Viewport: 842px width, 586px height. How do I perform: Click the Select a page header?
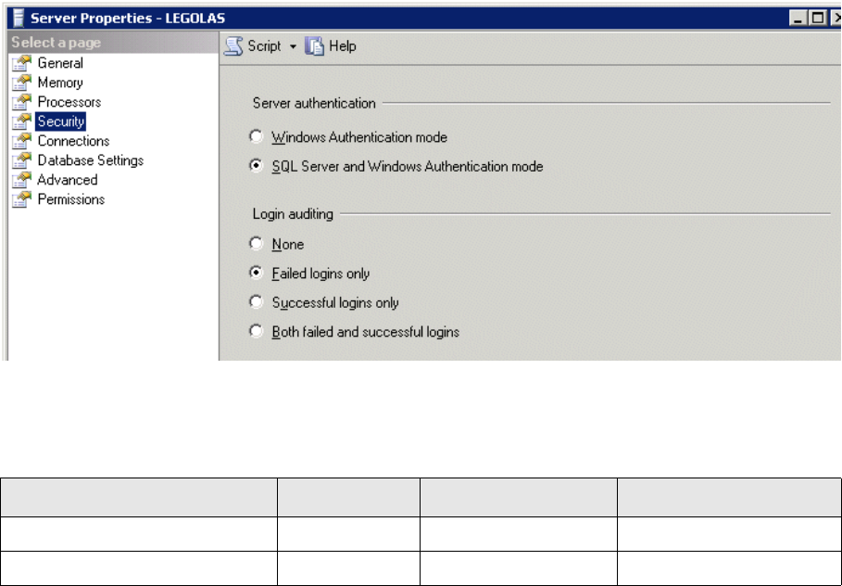pos(57,43)
